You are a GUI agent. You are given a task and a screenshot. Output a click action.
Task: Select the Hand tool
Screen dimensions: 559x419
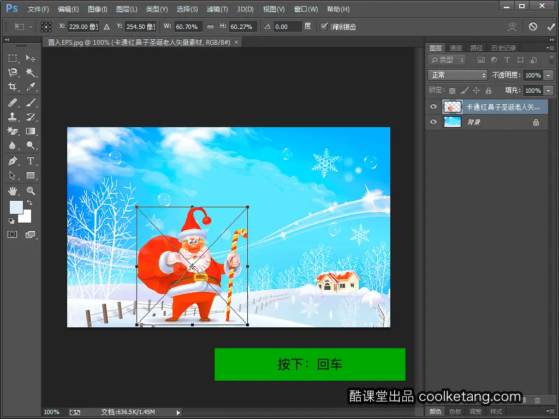[x=13, y=191]
